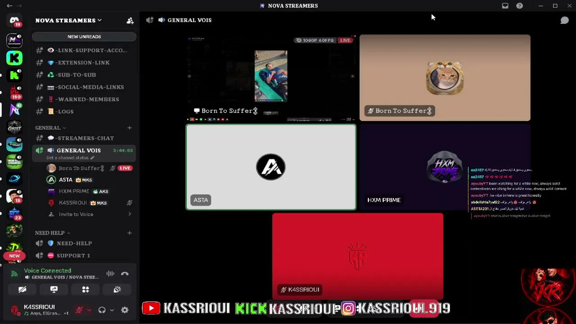
Task: Open the extension-link channel
Action: pos(84,63)
